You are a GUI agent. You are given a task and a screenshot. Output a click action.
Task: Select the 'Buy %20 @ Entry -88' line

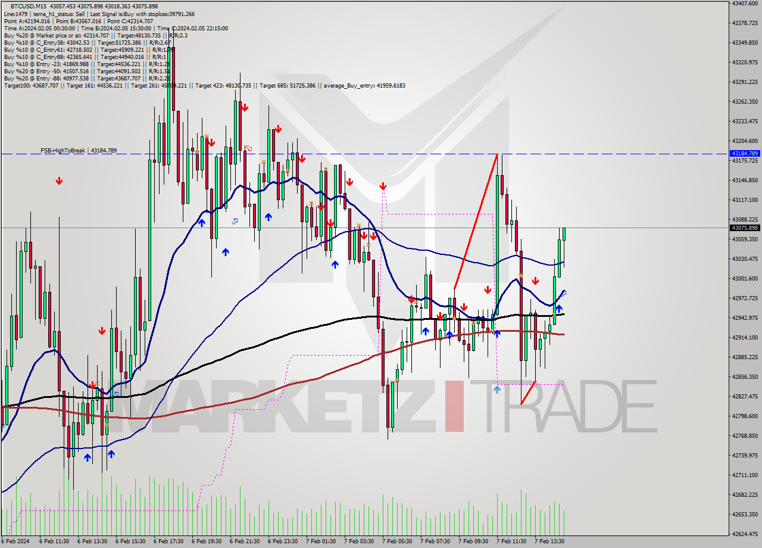point(87,78)
